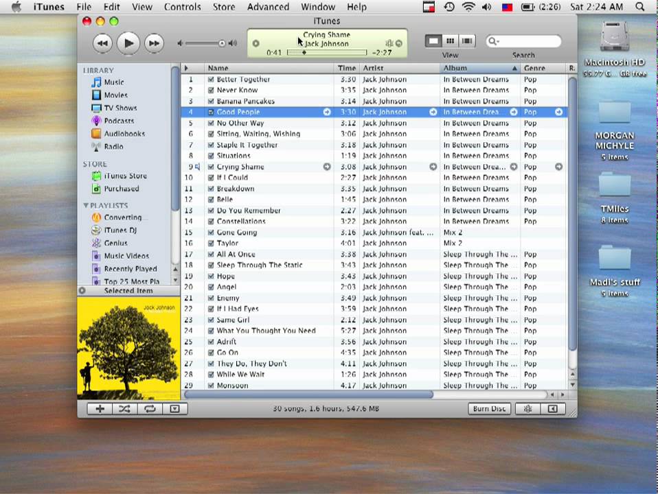
Task: Add a new playlist
Action: [100, 409]
